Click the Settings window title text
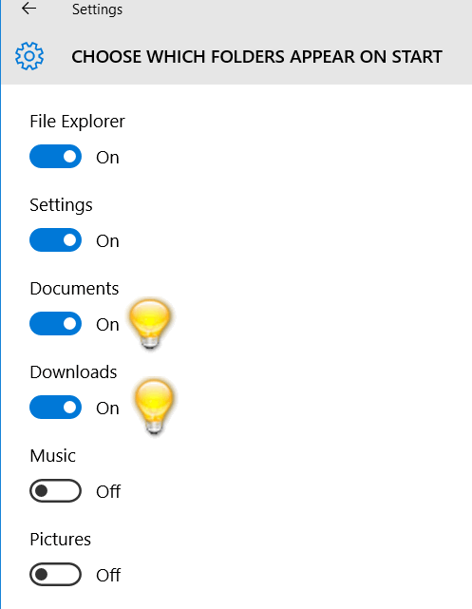472x609 pixels. (97, 10)
